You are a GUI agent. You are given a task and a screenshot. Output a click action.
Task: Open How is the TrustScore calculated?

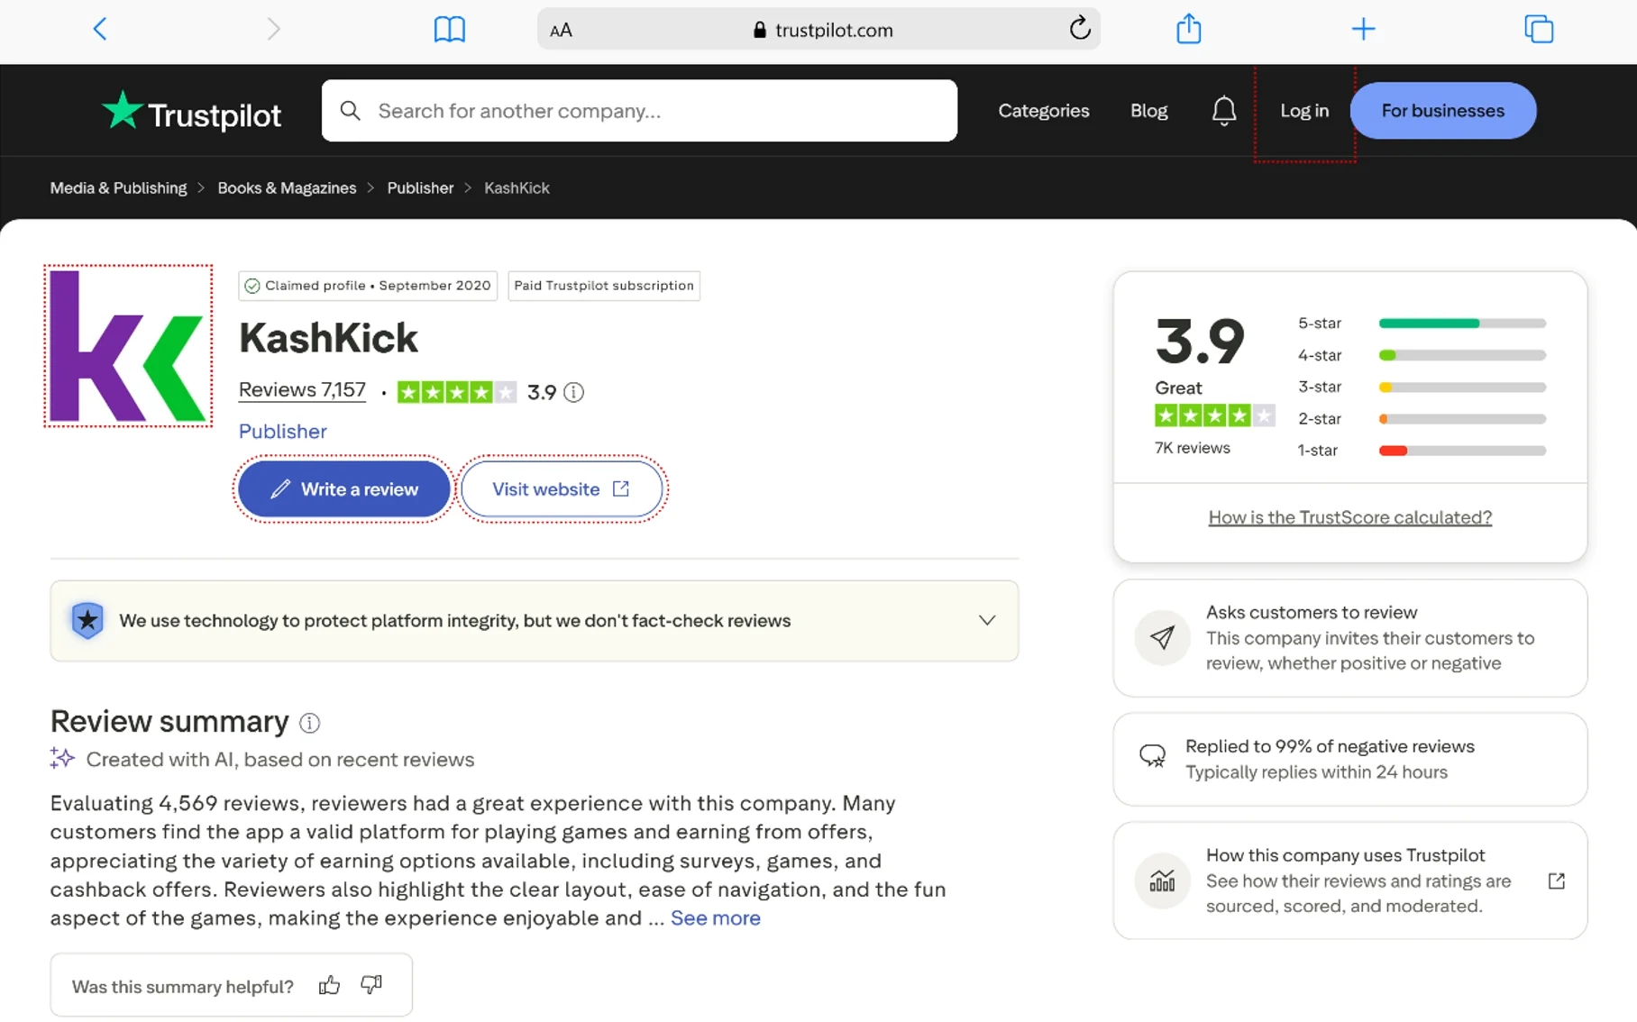click(x=1349, y=517)
